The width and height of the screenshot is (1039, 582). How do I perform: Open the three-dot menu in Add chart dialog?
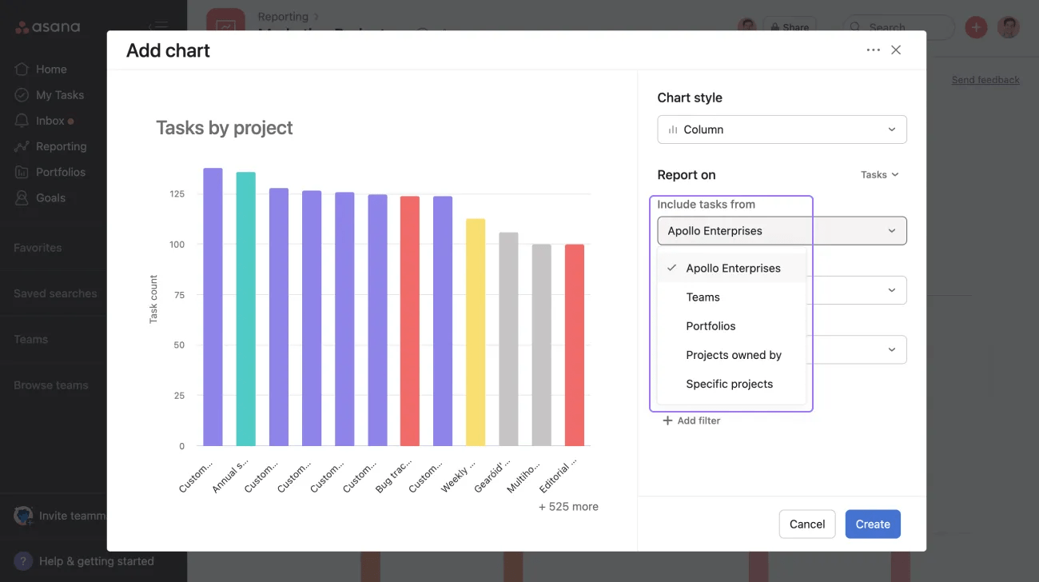tap(873, 50)
